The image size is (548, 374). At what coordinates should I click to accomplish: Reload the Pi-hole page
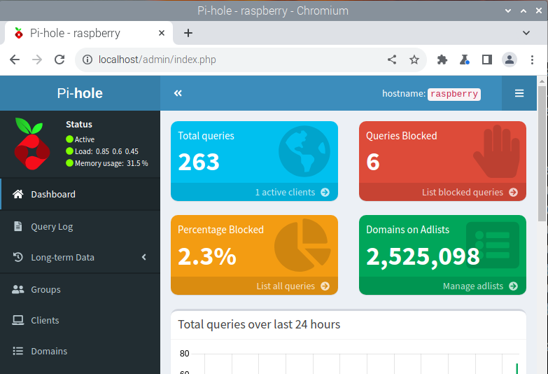pos(59,60)
